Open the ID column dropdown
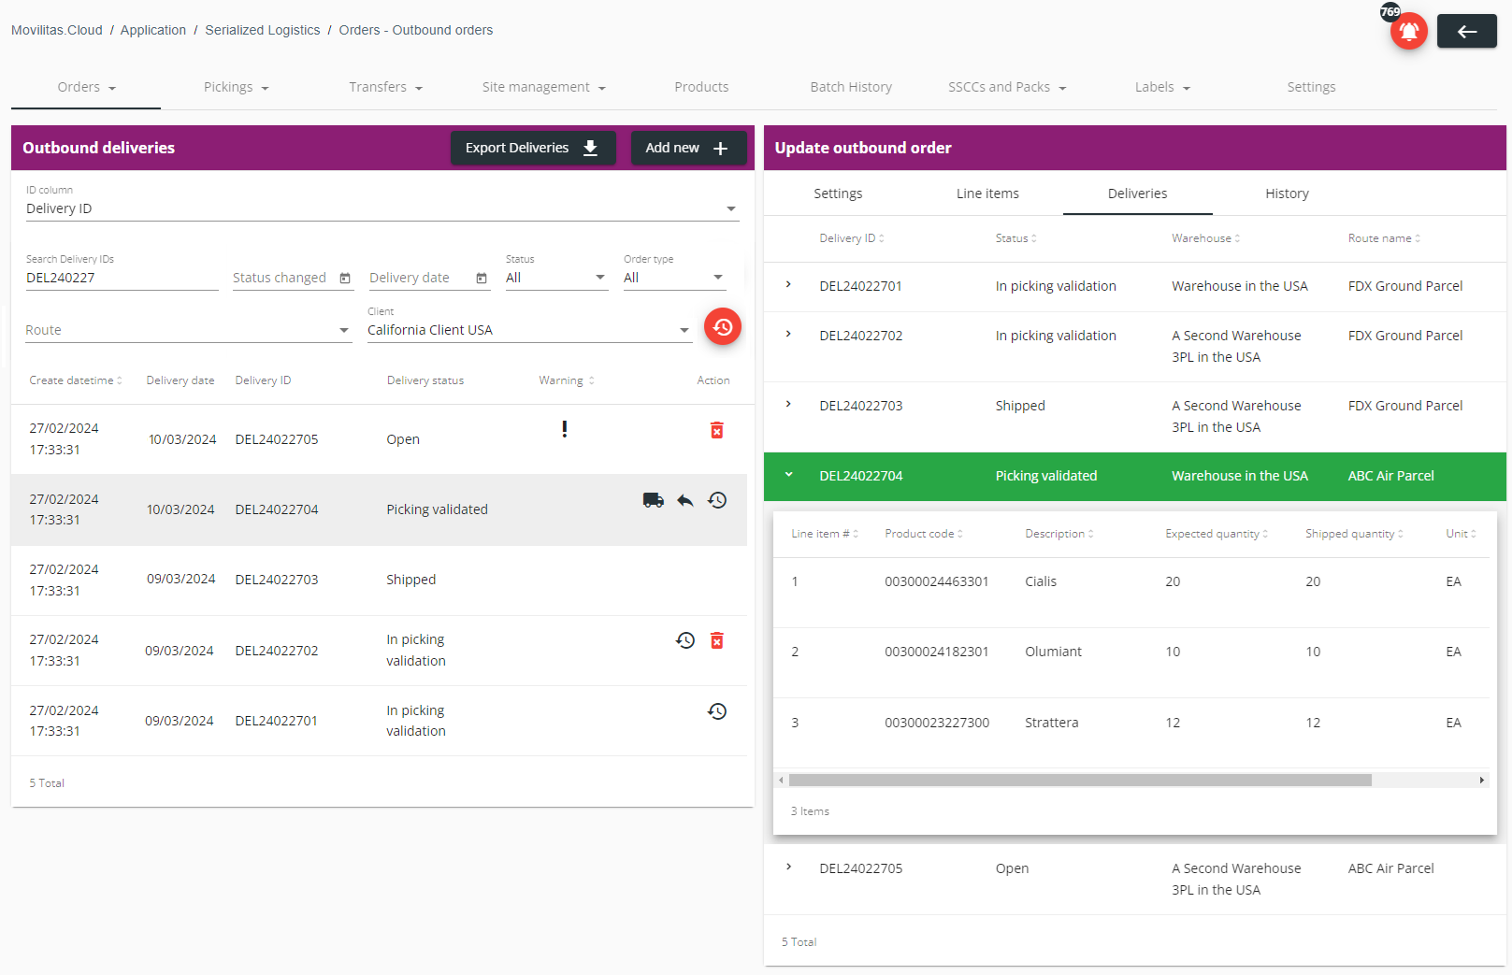 (x=382, y=208)
